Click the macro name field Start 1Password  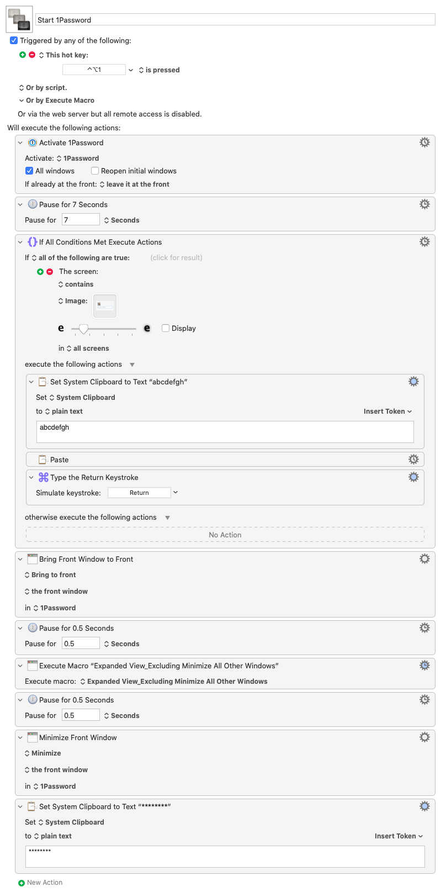(235, 19)
